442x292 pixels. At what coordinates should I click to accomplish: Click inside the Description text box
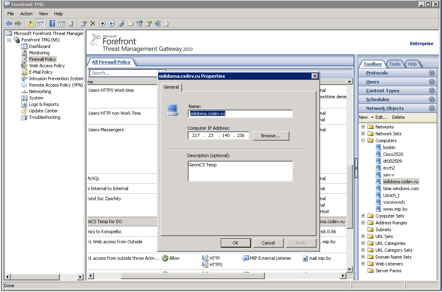(240, 171)
